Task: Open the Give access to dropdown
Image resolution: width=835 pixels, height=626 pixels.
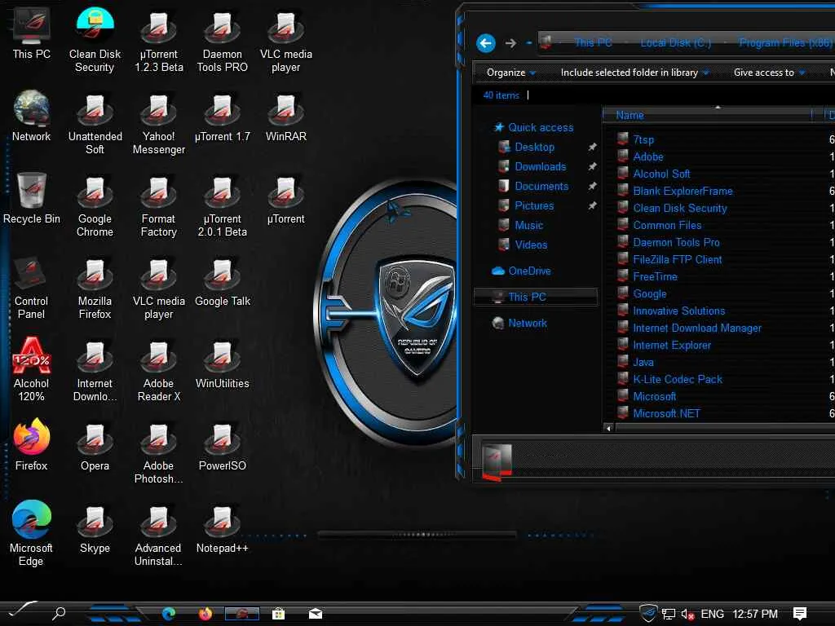Action: click(769, 73)
